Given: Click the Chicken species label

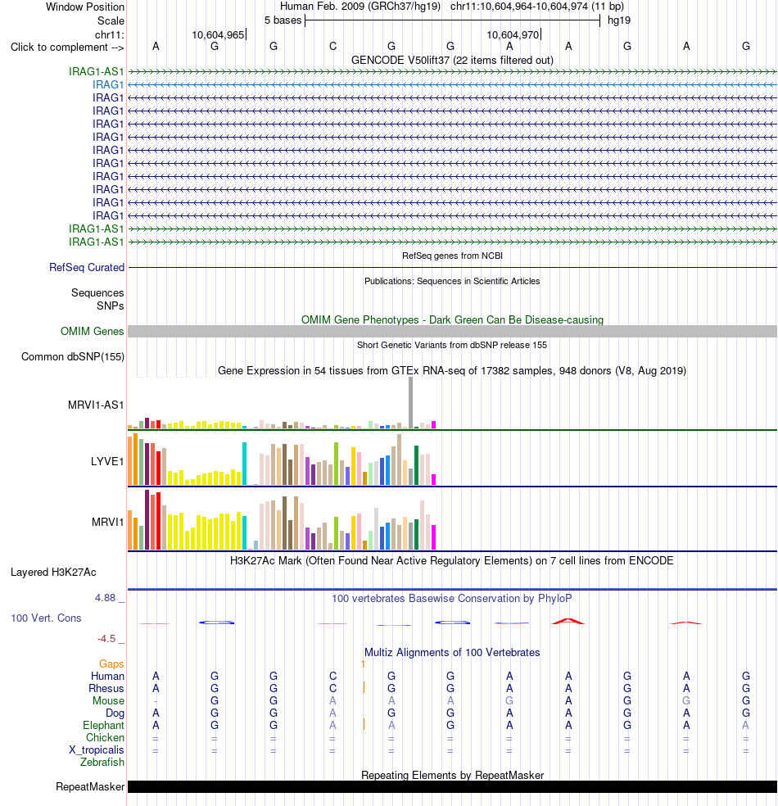Looking at the screenshot, I should tap(106, 738).
